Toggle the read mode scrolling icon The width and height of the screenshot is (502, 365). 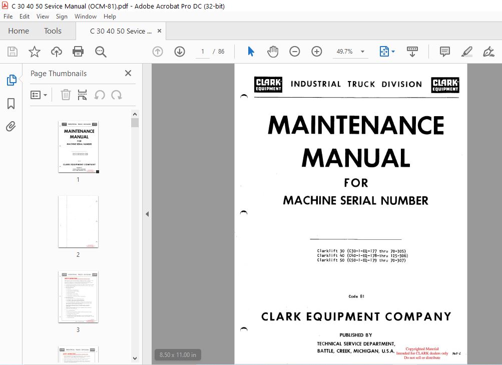click(412, 52)
